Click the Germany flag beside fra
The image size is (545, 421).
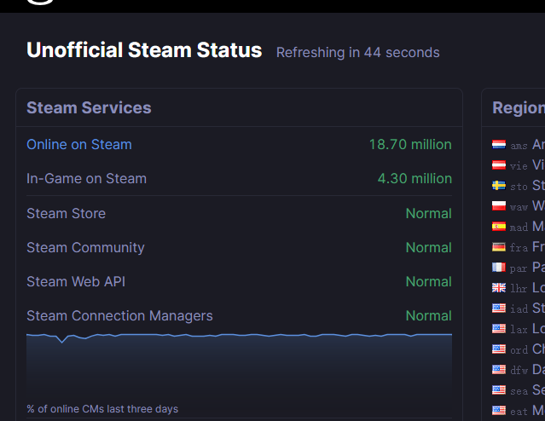499,247
